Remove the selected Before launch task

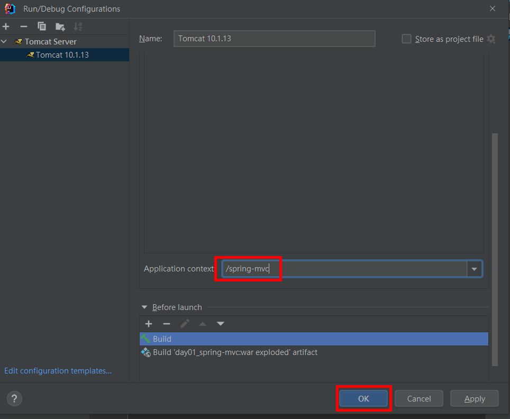click(x=167, y=324)
